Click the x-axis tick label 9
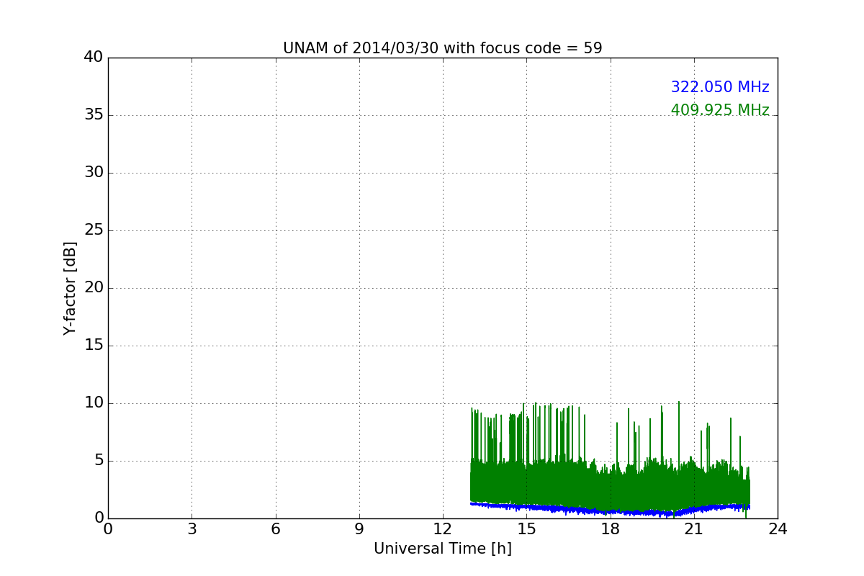The image size is (864, 576). [359, 529]
